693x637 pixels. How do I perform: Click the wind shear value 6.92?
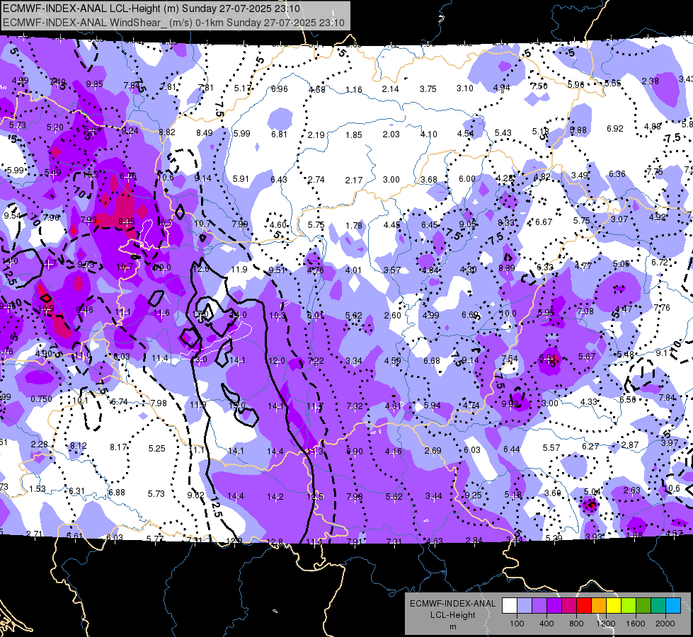(x=614, y=129)
